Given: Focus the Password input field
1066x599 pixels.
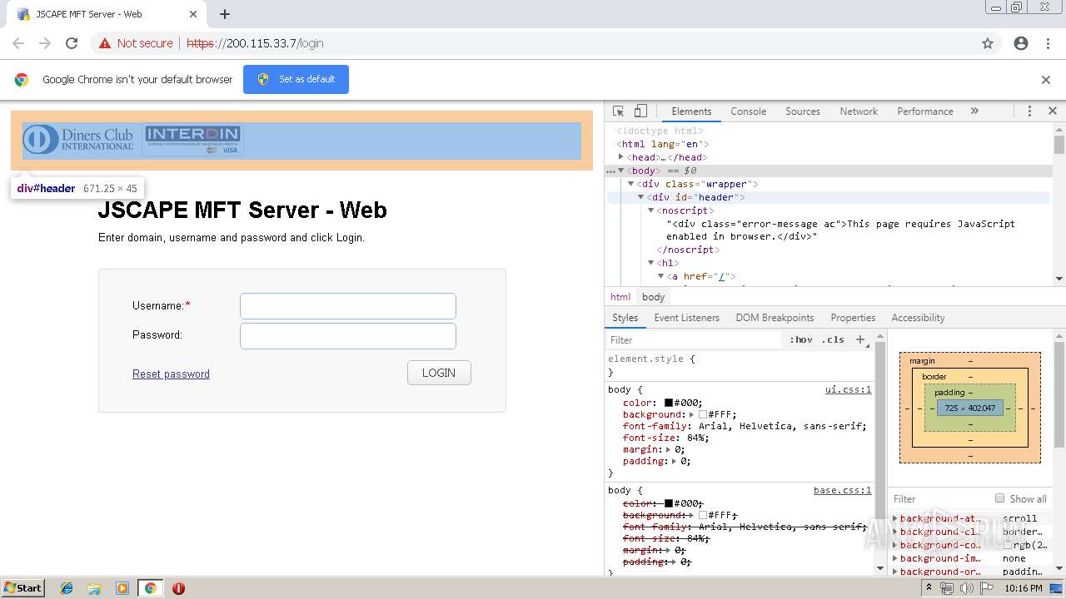Looking at the screenshot, I should 348,336.
